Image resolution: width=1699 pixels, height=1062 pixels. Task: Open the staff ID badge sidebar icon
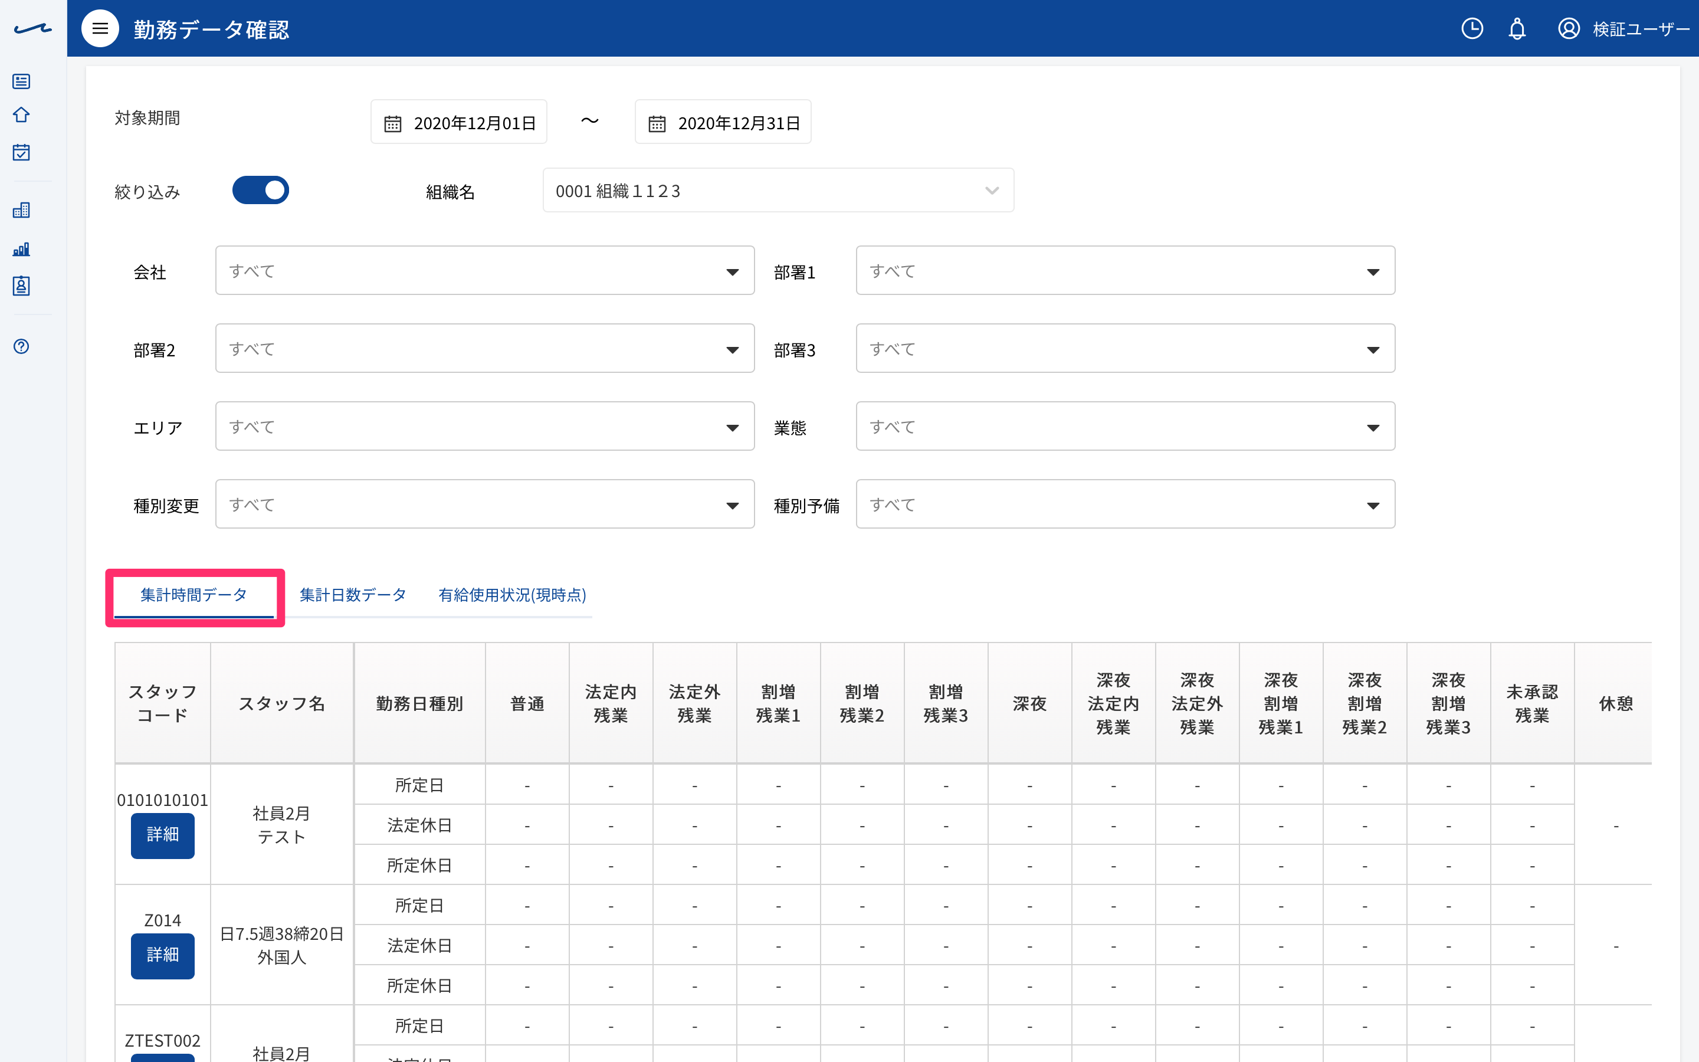21,286
